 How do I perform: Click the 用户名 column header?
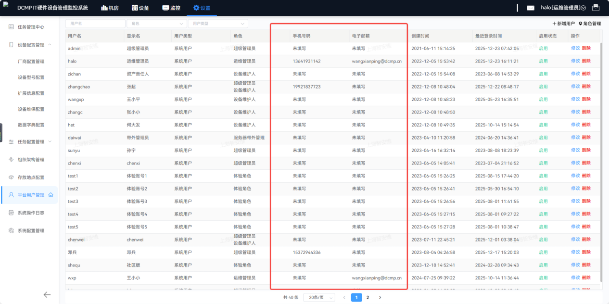click(x=75, y=36)
